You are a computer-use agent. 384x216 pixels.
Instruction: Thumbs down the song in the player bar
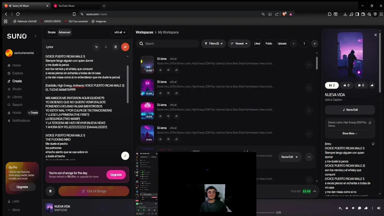pyautogui.click(x=353, y=208)
